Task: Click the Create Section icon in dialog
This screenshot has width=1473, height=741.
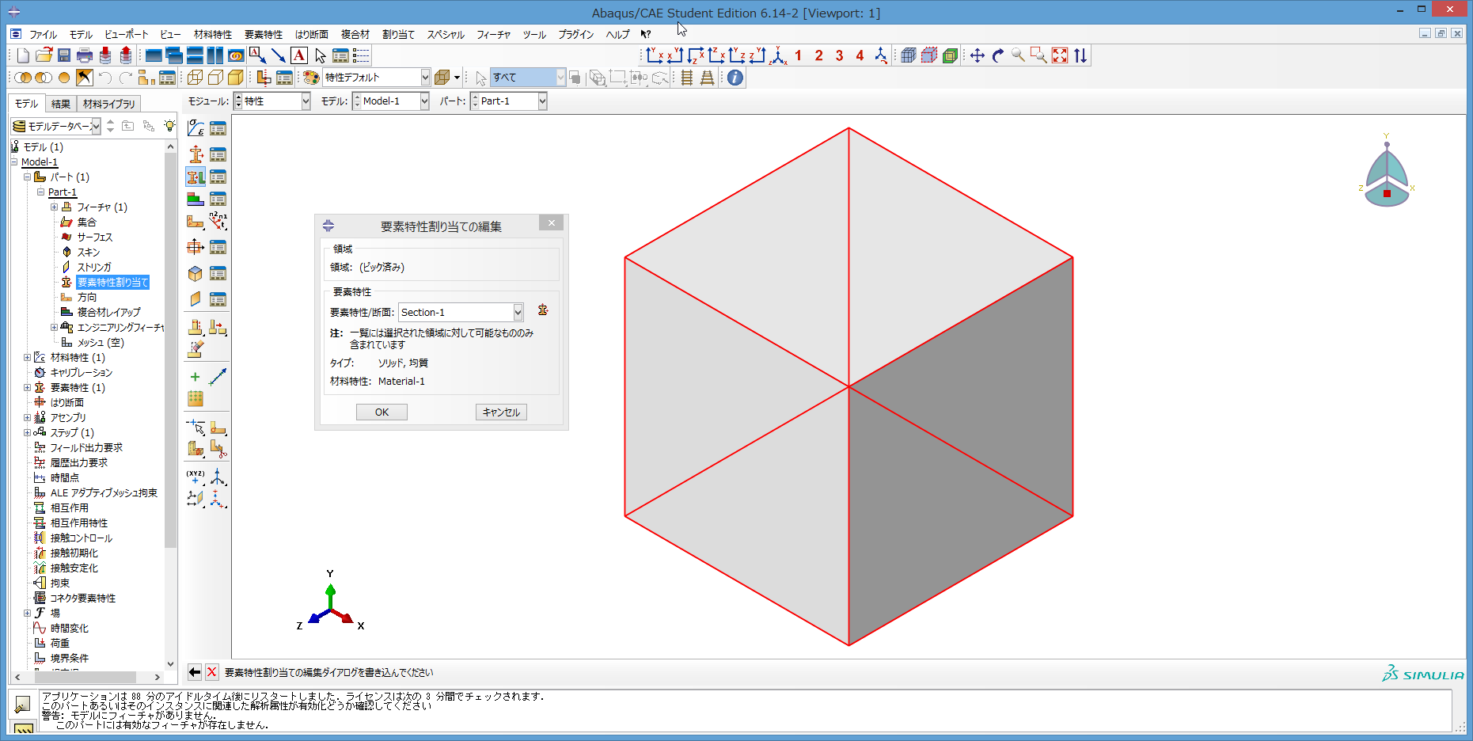Action: pyautogui.click(x=543, y=310)
